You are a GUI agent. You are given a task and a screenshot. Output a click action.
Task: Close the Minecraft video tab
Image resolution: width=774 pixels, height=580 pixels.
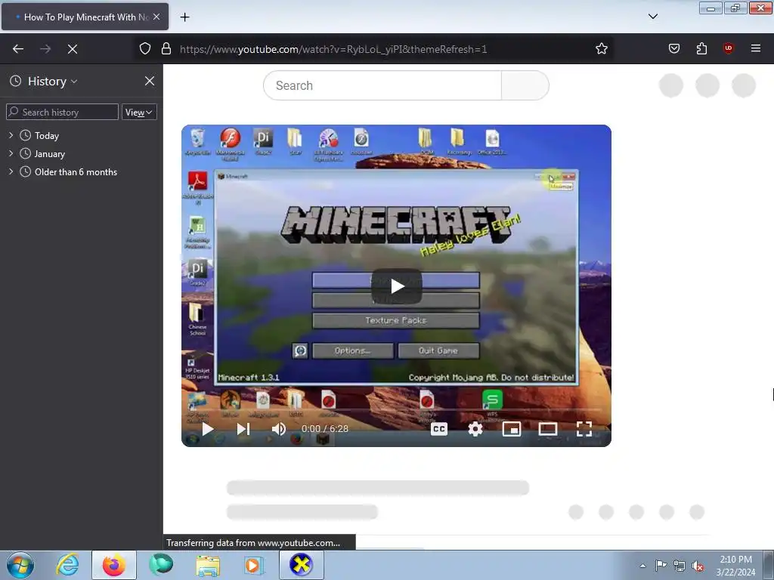(156, 17)
